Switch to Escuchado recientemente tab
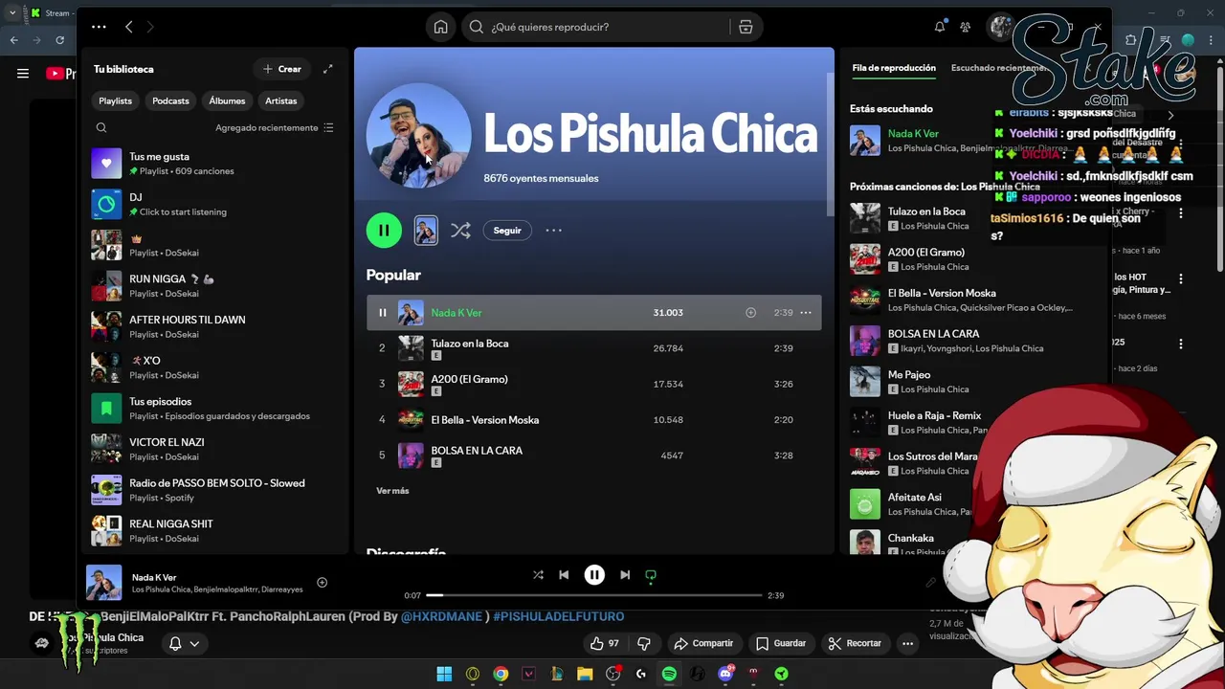 (x=998, y=68)
